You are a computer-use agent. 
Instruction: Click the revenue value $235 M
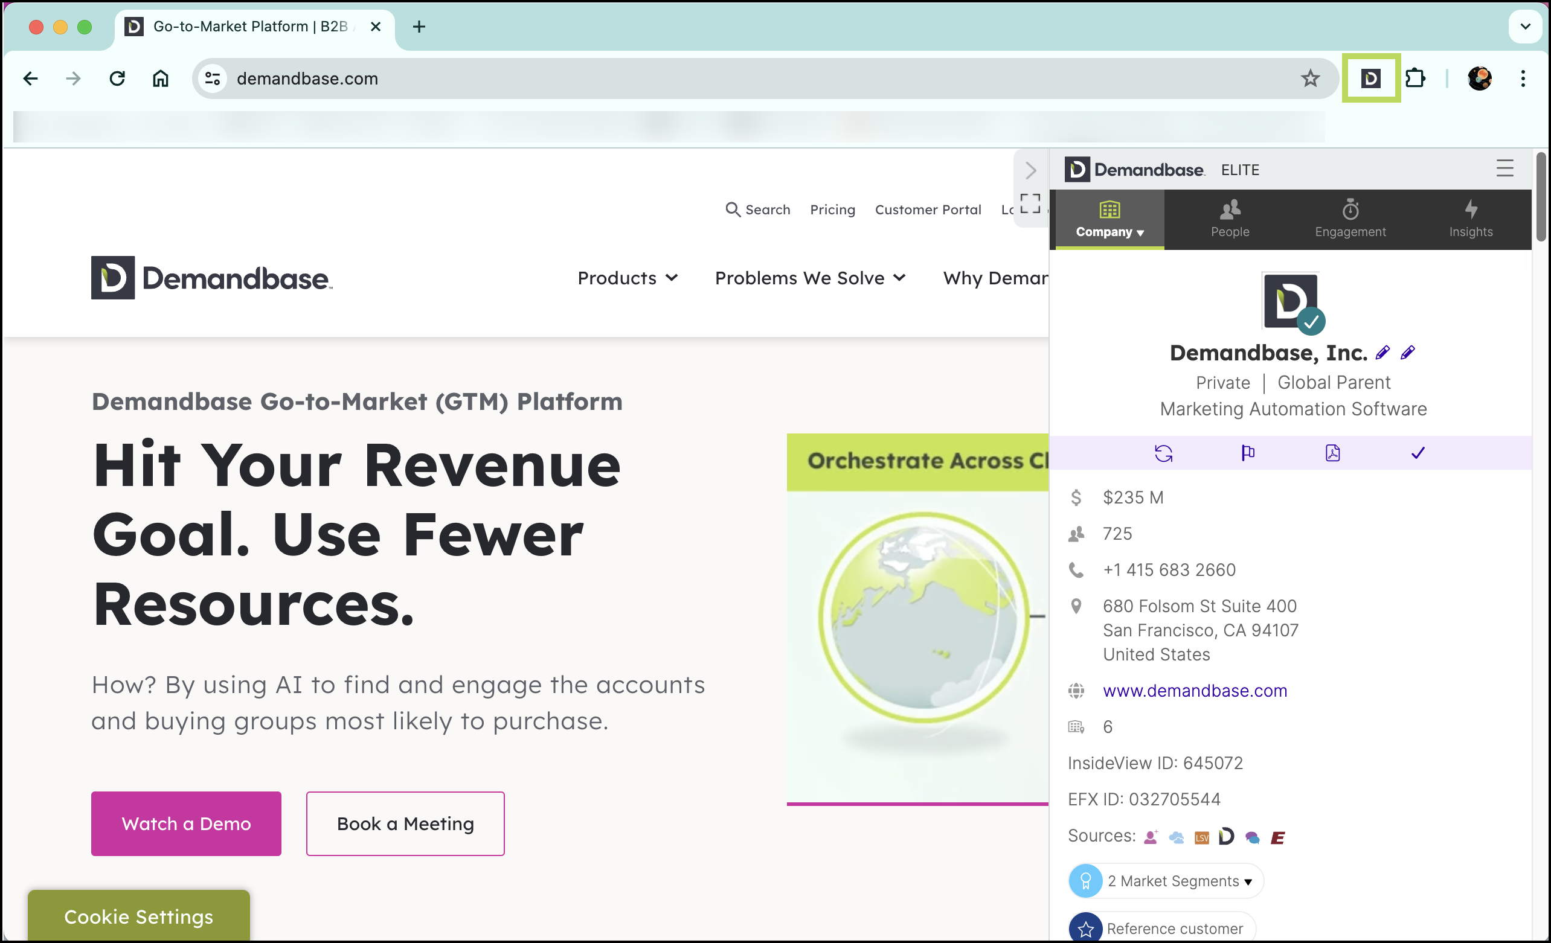point(1133,497)
